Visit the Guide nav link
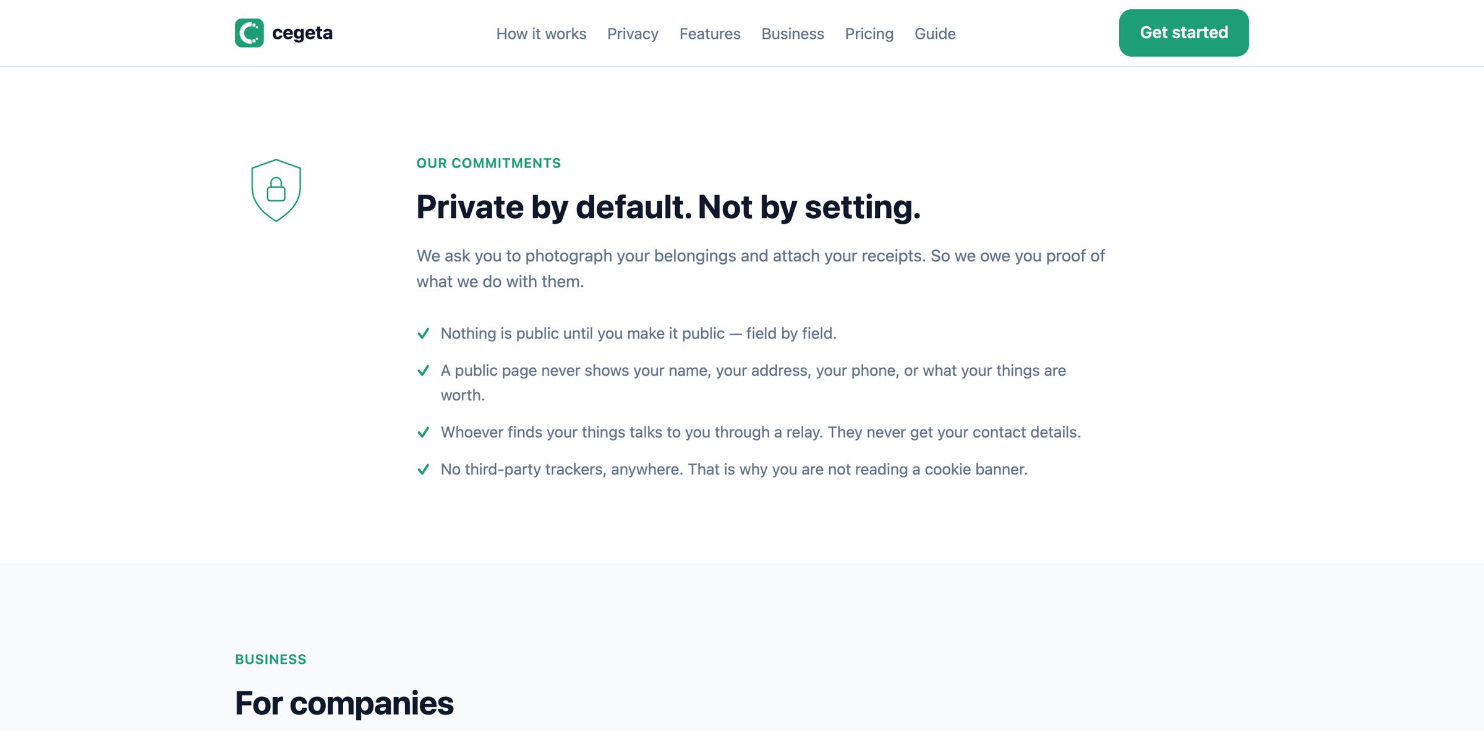The width and height of the screenshot is (1484, 731). point(935,33)
